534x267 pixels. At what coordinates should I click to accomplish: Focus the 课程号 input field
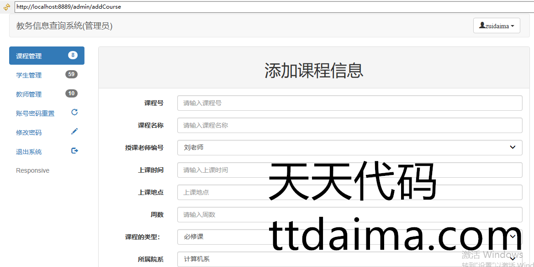click(349, 103)
